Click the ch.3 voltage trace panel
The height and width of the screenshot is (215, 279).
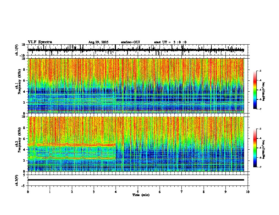(138, 180)
